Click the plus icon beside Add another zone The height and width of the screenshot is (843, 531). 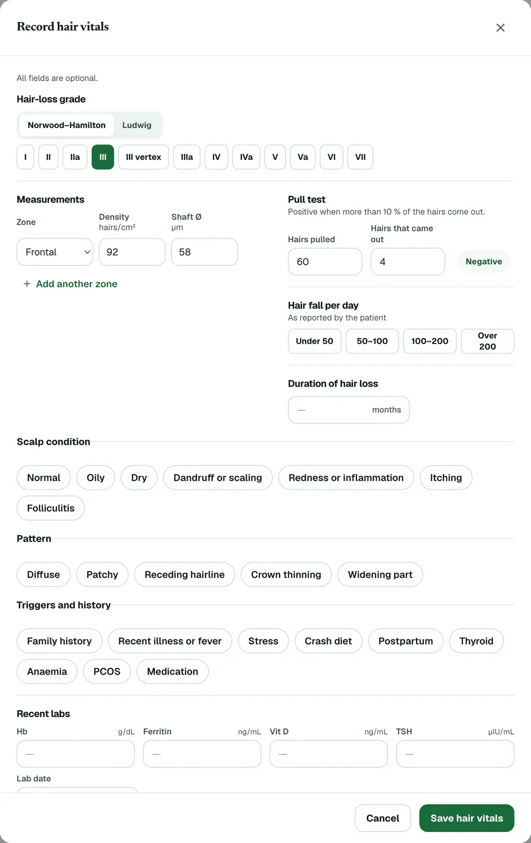click(x=27, y=284)
